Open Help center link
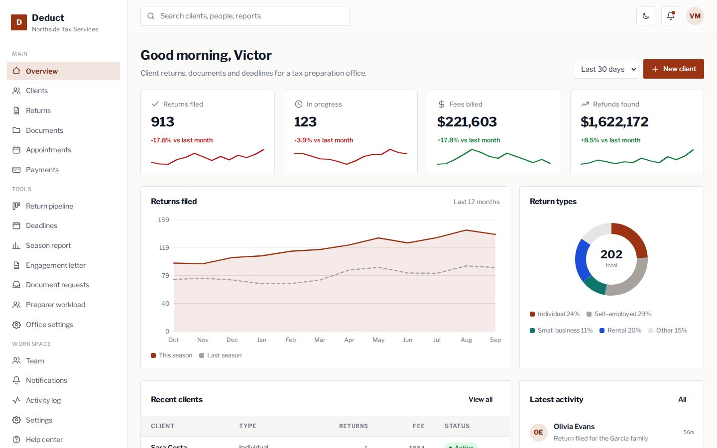This screenshot has width=717, height=448. click(x=64, y=440)
